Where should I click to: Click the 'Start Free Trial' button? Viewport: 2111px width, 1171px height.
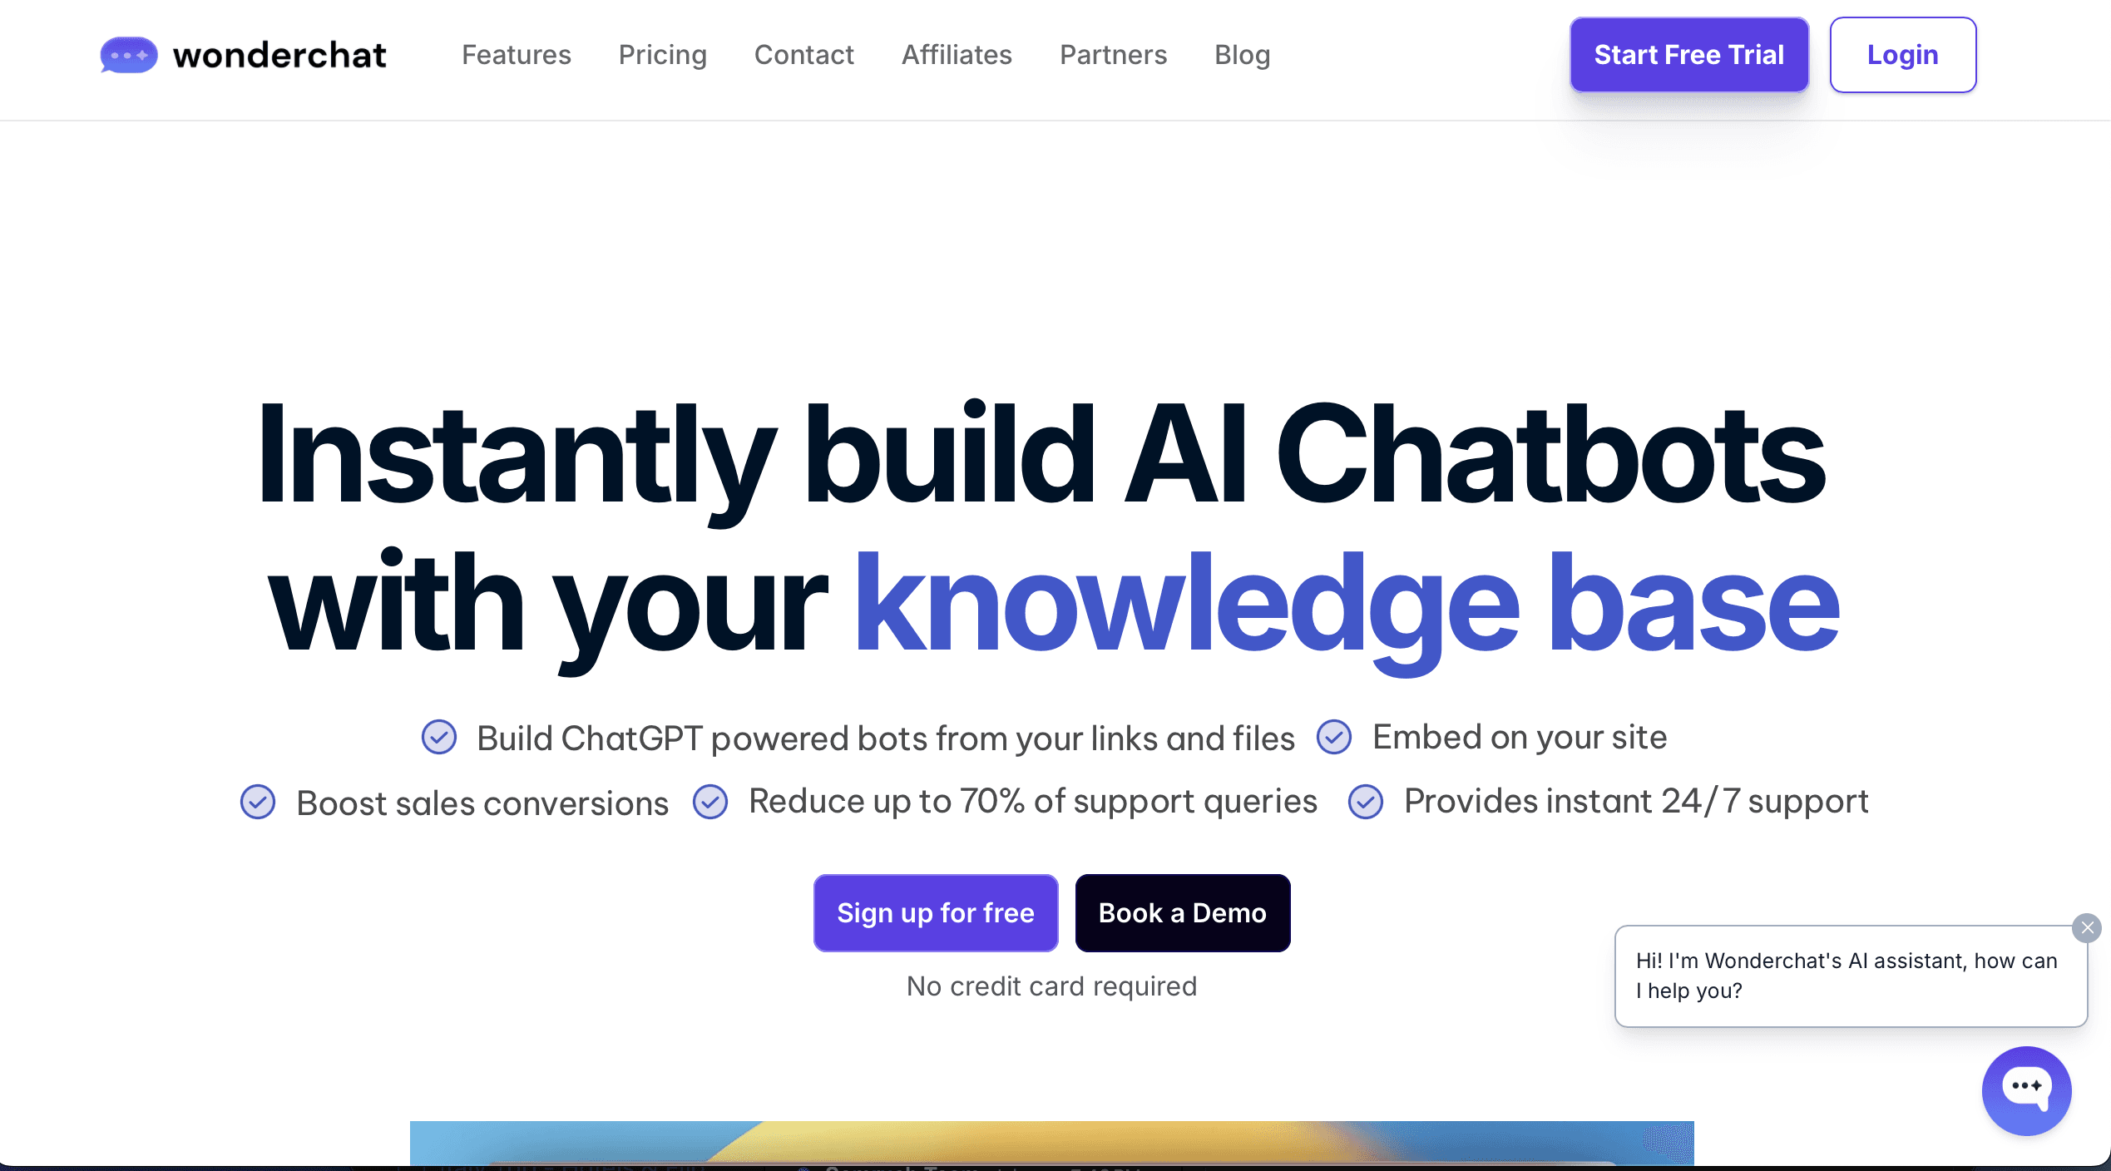(1688, 55)
